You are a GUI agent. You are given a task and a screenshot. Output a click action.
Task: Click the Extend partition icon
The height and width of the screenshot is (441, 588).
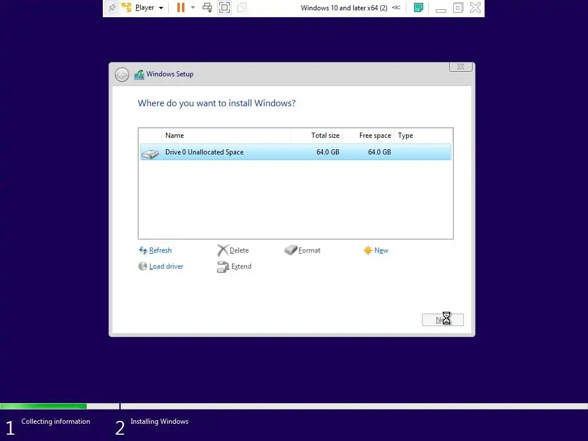click(x=223, y=266)
